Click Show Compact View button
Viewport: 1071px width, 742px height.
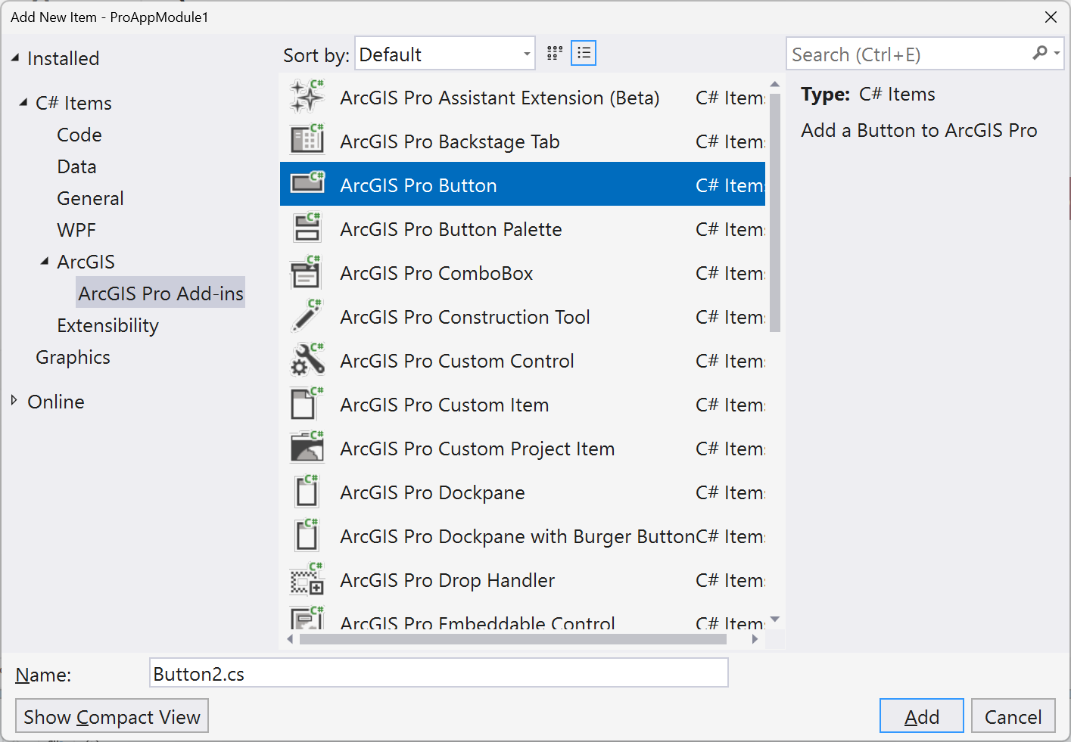click(112, 716)
